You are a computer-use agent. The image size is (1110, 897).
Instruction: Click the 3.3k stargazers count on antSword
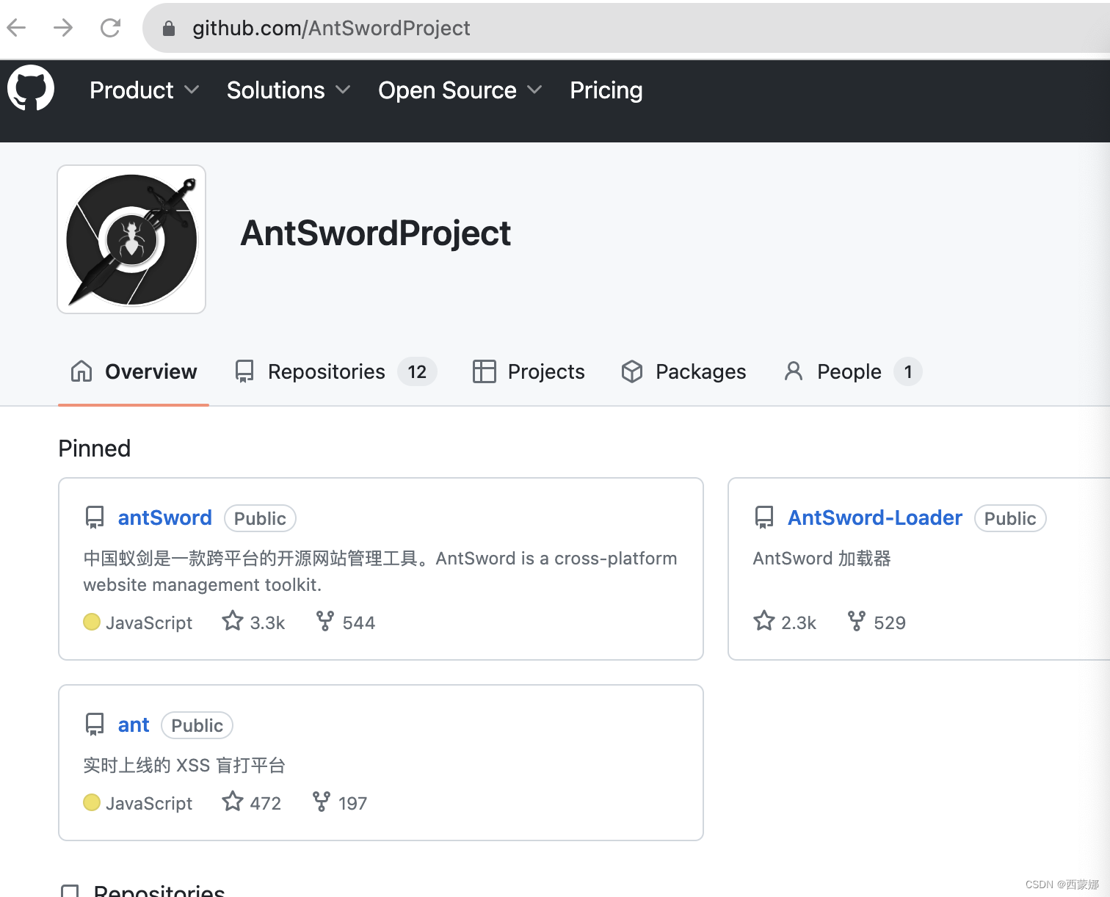[267, 622]
